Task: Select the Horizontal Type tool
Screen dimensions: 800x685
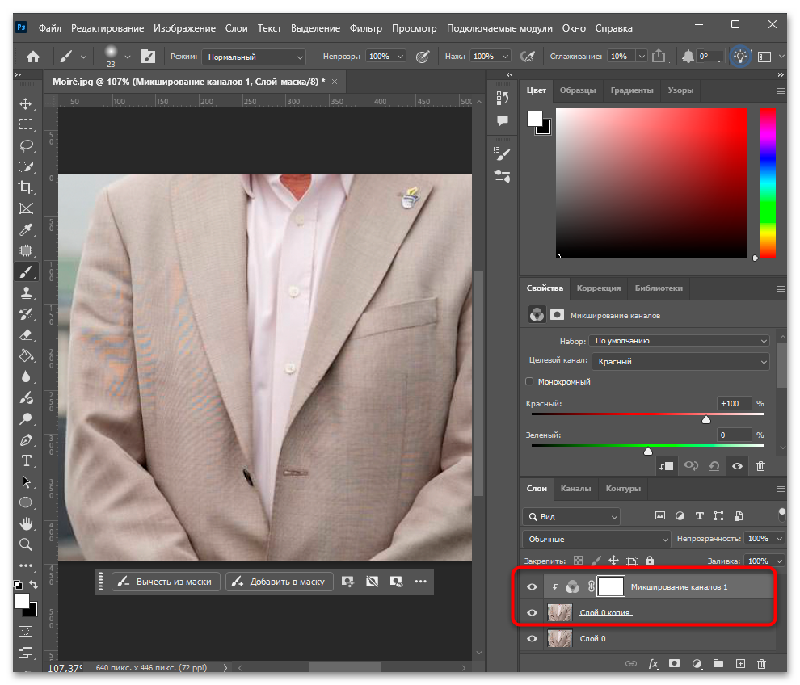Action: tap(26, 461)
